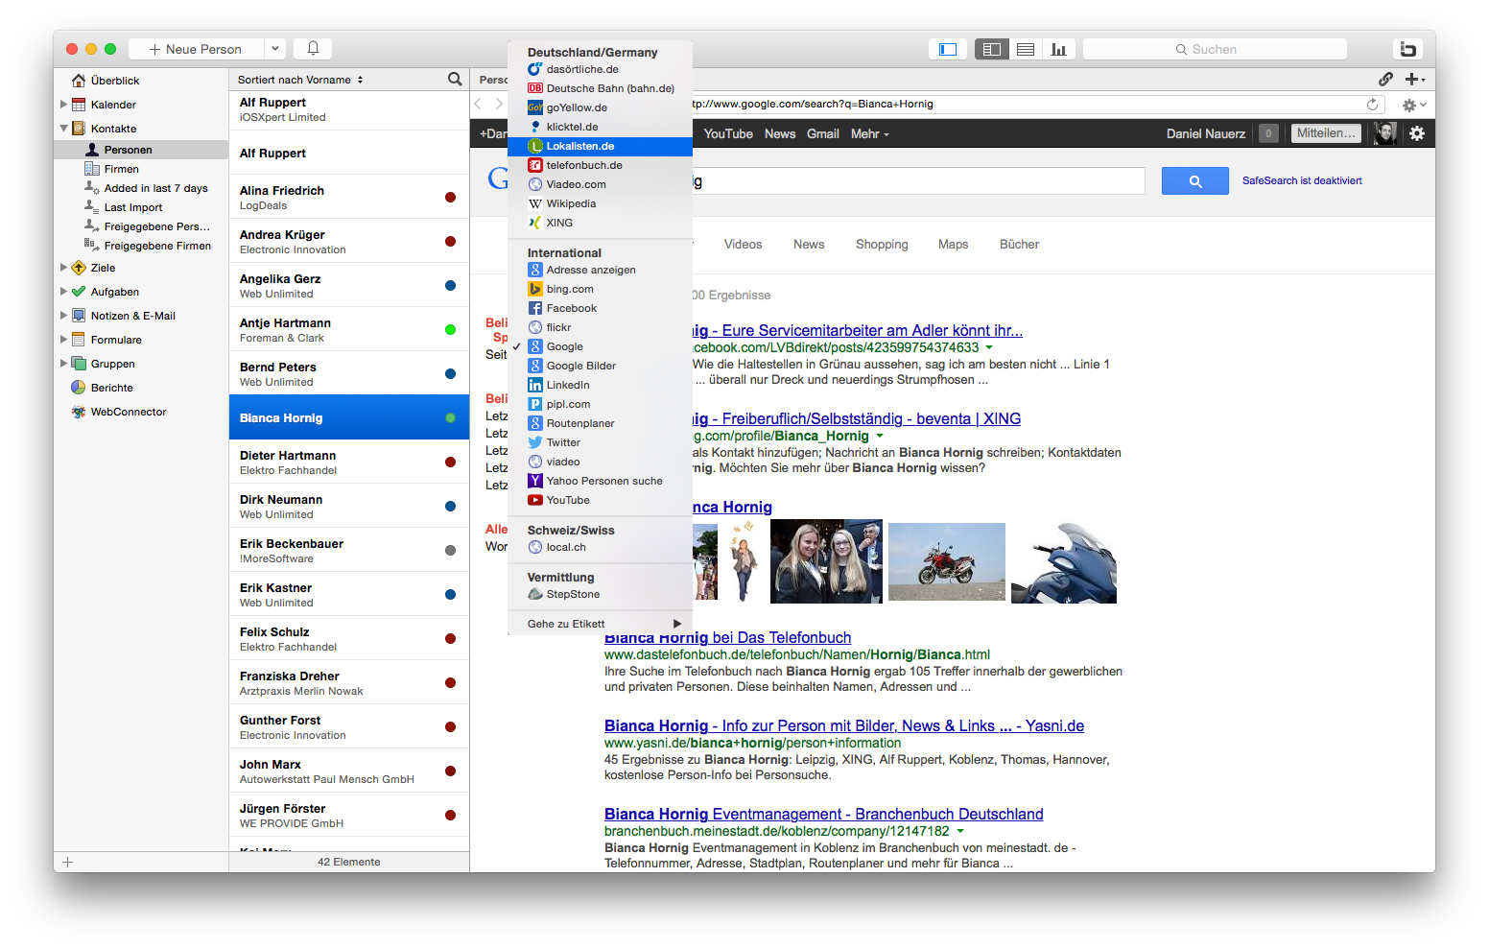
Task: Reload the web page with refresh icon
Action: 1372,104
